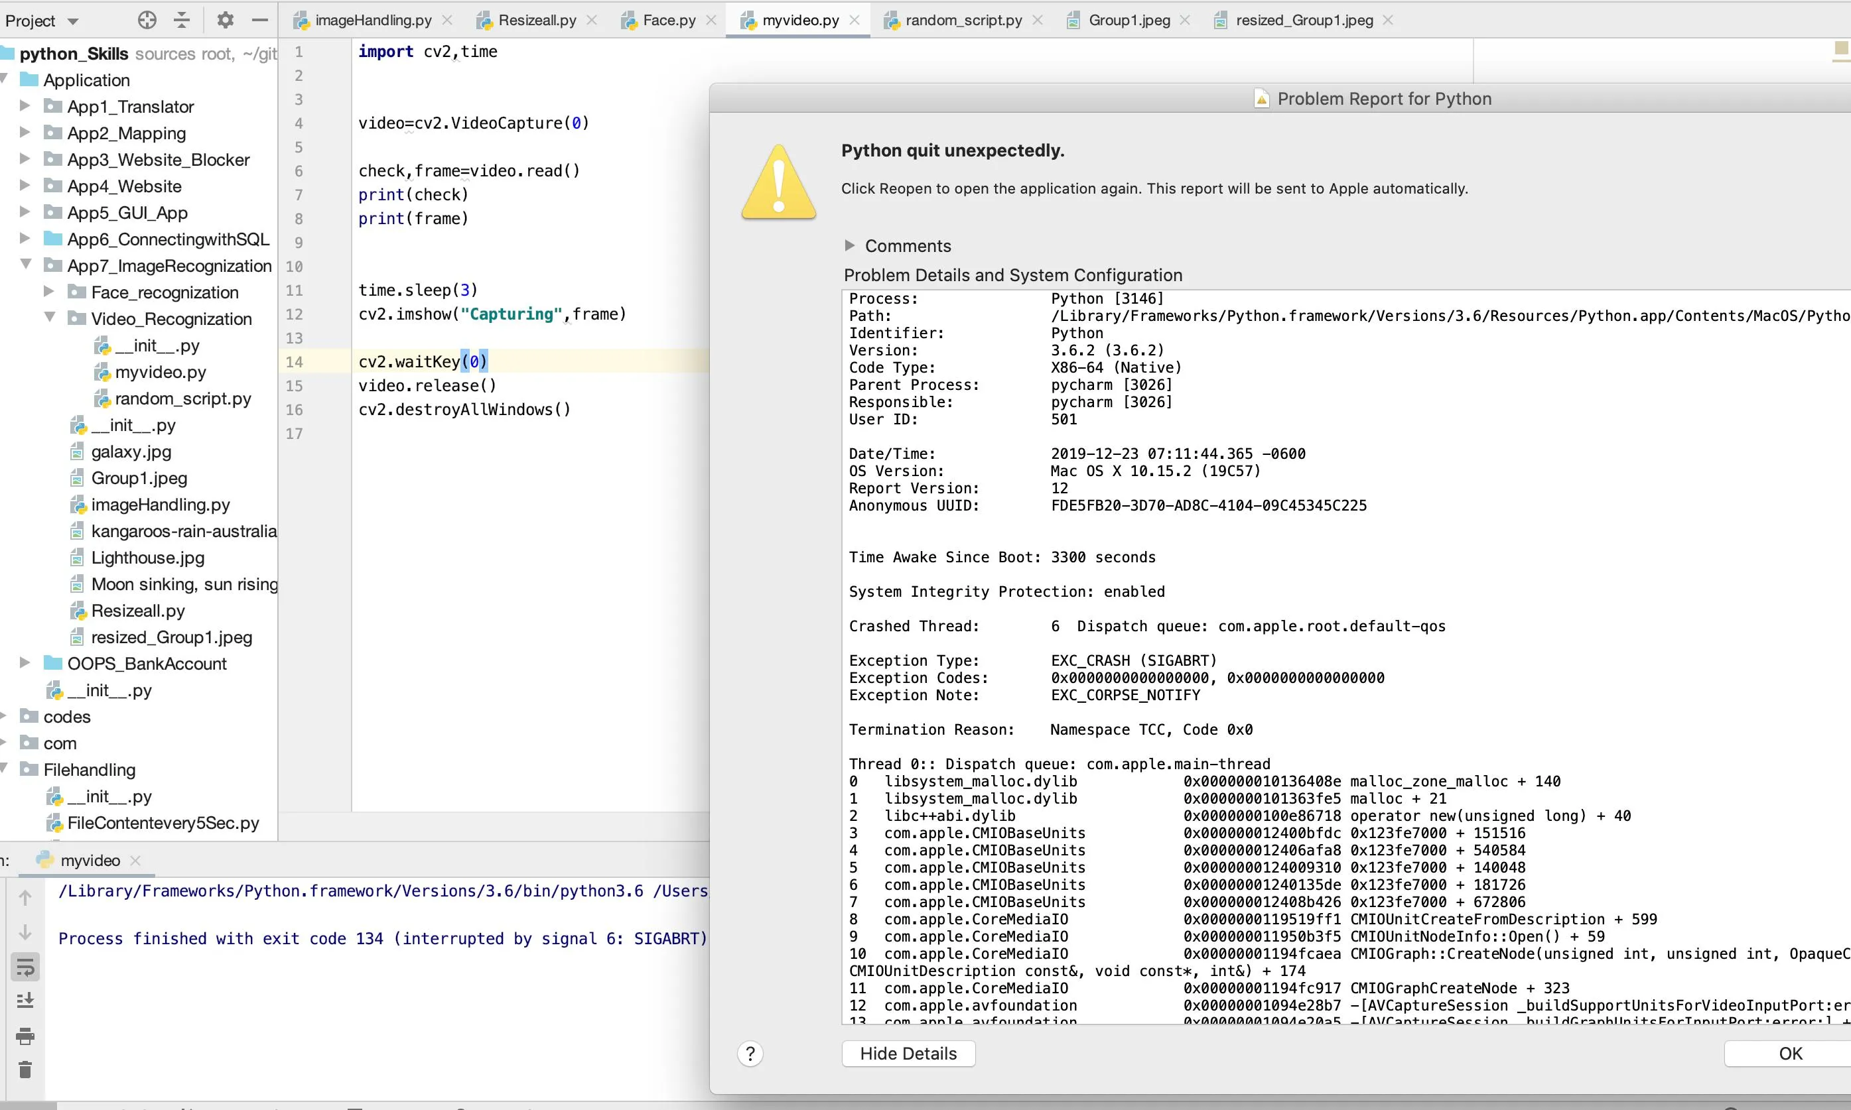Select resized_Group1.jpeg in project tree

(x=171, y=637)
